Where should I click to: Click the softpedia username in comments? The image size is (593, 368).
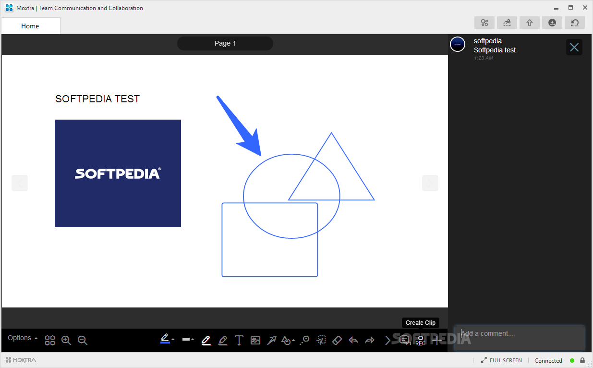tap(488, 41)
